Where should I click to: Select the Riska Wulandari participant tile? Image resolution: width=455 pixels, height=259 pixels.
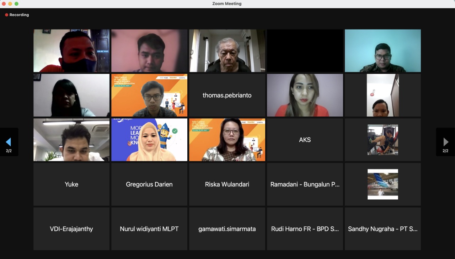click(227, 184)
